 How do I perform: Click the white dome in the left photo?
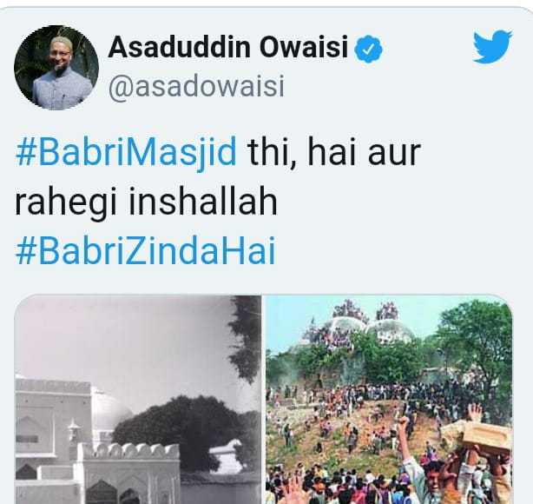tap(110, 414)
